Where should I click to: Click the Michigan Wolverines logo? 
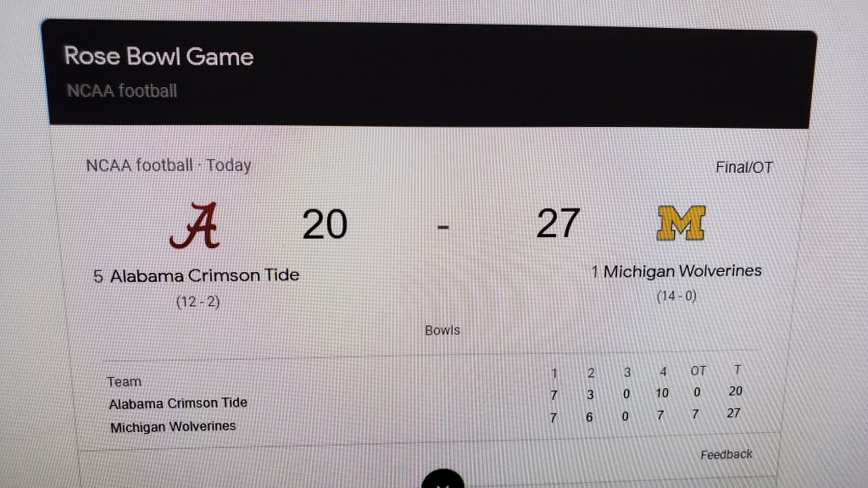coord(681,224)
